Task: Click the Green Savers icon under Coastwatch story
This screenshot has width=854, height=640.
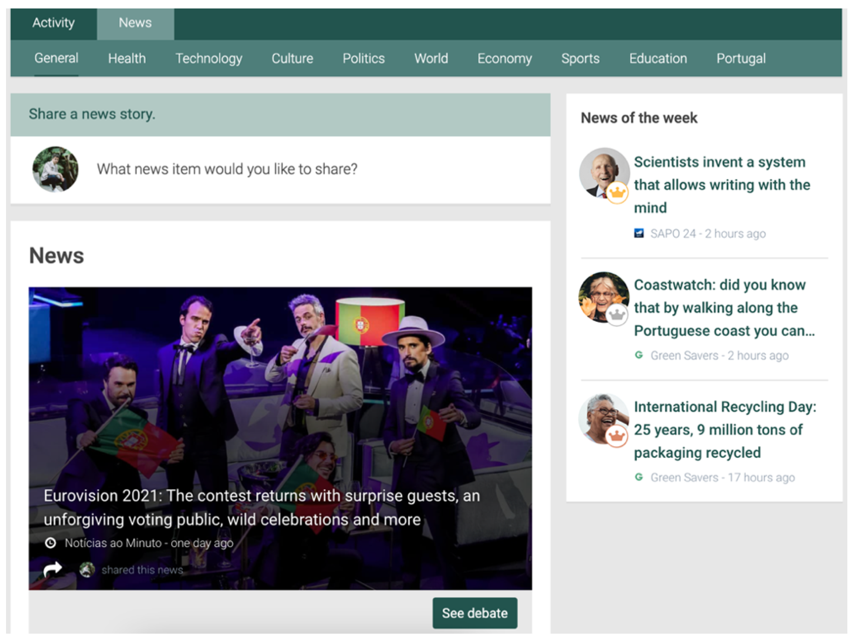Action: pyautogui.click(x=639, y=355)
